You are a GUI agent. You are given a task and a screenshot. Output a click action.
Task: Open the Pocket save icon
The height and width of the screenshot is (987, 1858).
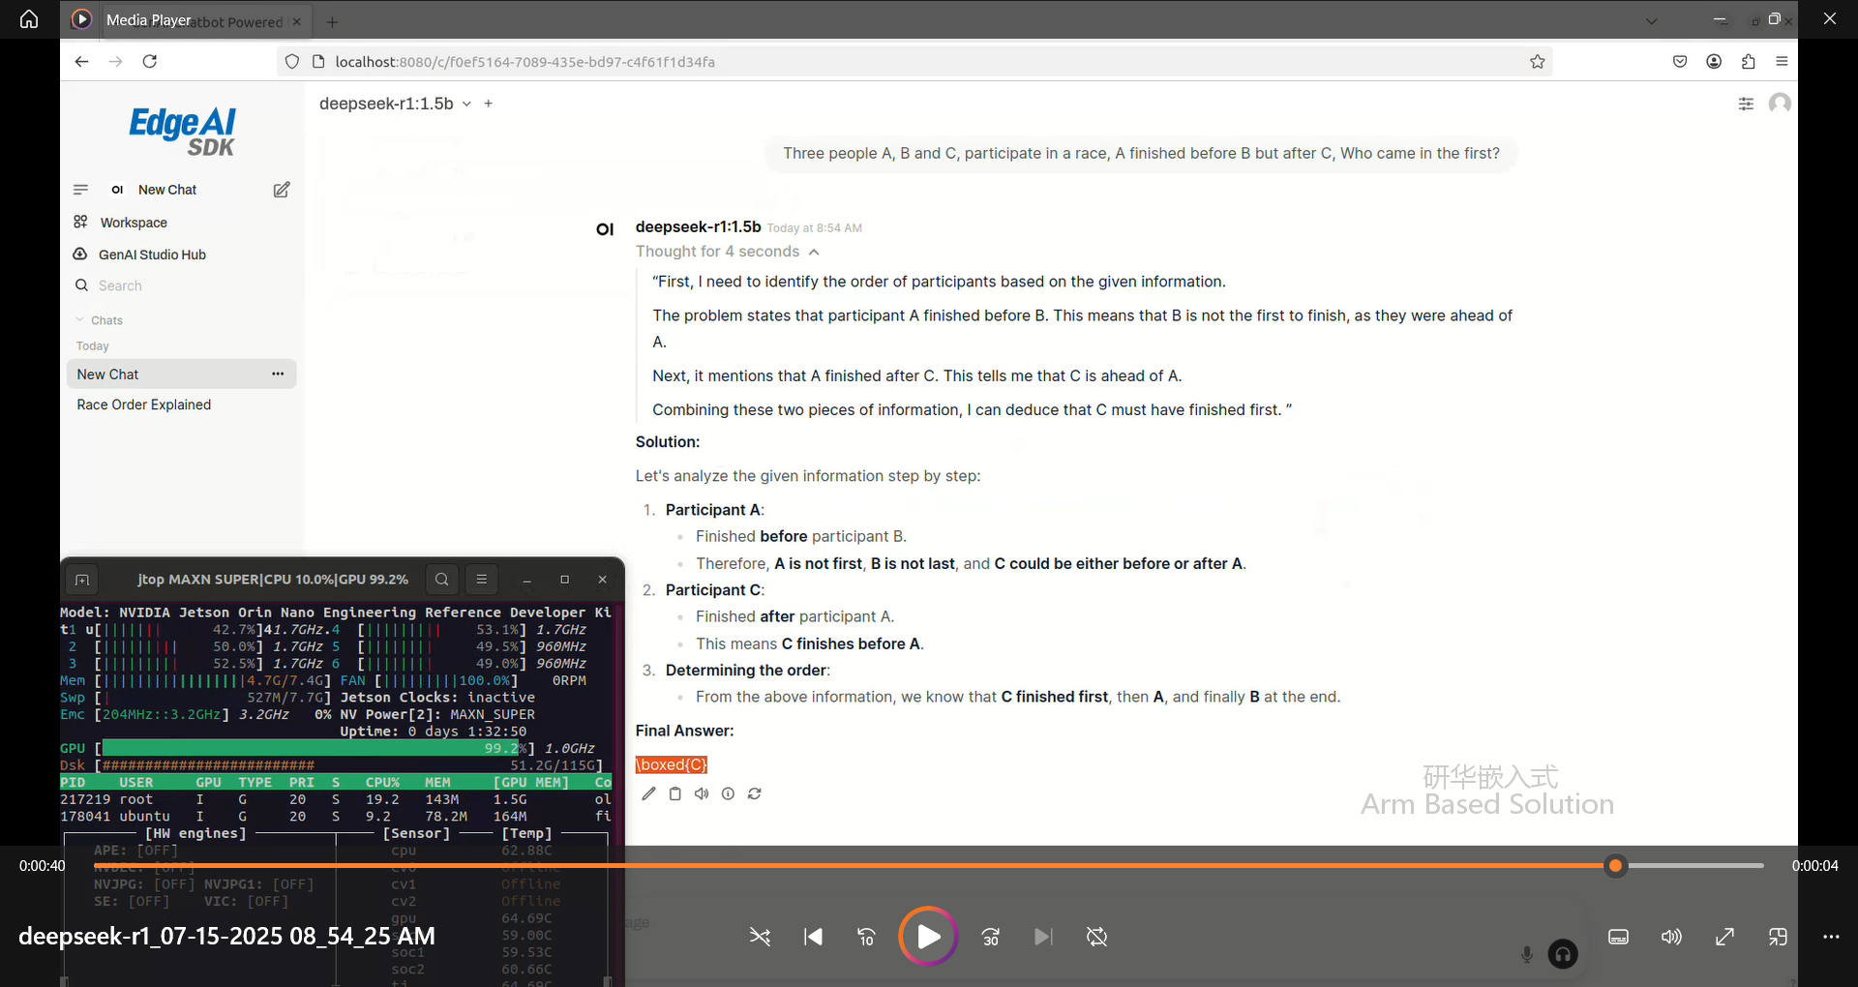(x=1680, y=62)
